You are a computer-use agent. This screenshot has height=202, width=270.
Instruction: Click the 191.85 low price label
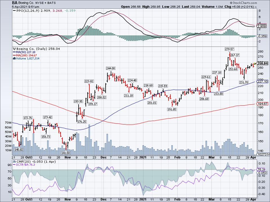(x=172, y=109)
